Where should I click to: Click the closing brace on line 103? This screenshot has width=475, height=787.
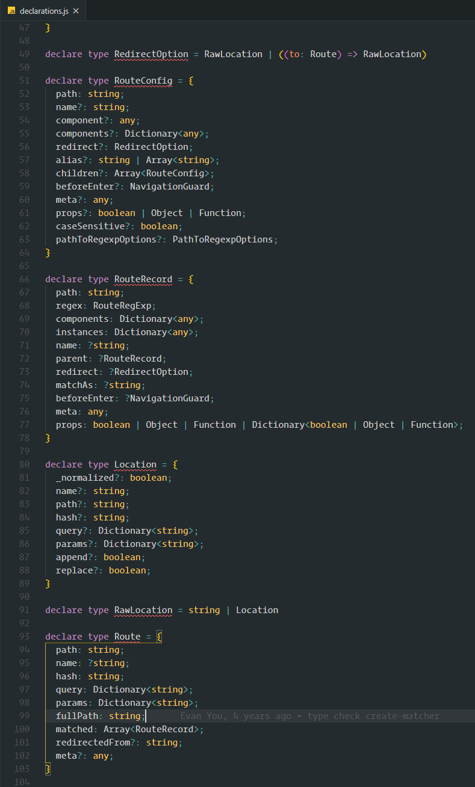(48, 769)
